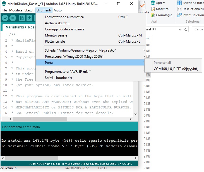Click the board info status bar text
Screen dimensions: 204x172
point(81,164)
